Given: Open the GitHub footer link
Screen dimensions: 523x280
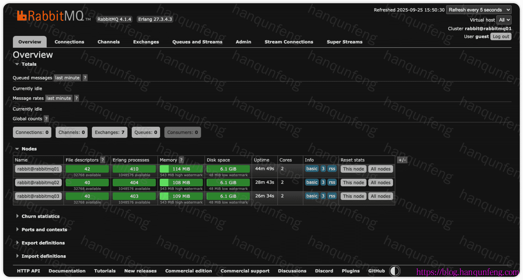Looking at the screenshot, I should tap(377, 271).
